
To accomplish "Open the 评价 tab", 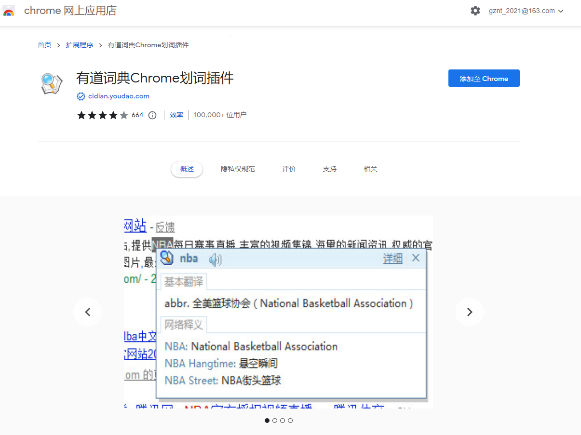I will (x=289, y=169).
